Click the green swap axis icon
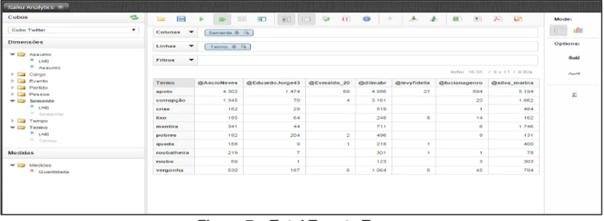 (326, 19)
